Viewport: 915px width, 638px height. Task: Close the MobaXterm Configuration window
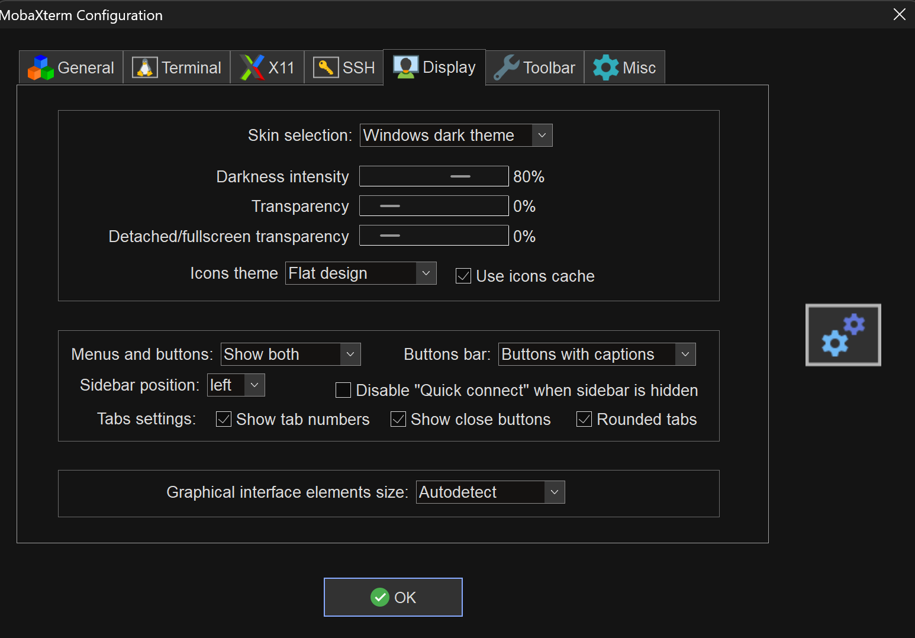pyautogui.click(x=900, y=14)
